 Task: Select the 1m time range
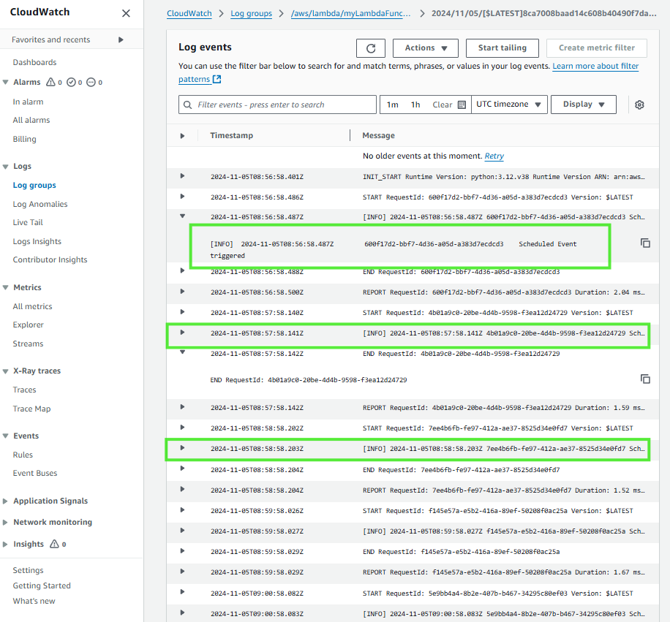point(391,105)
